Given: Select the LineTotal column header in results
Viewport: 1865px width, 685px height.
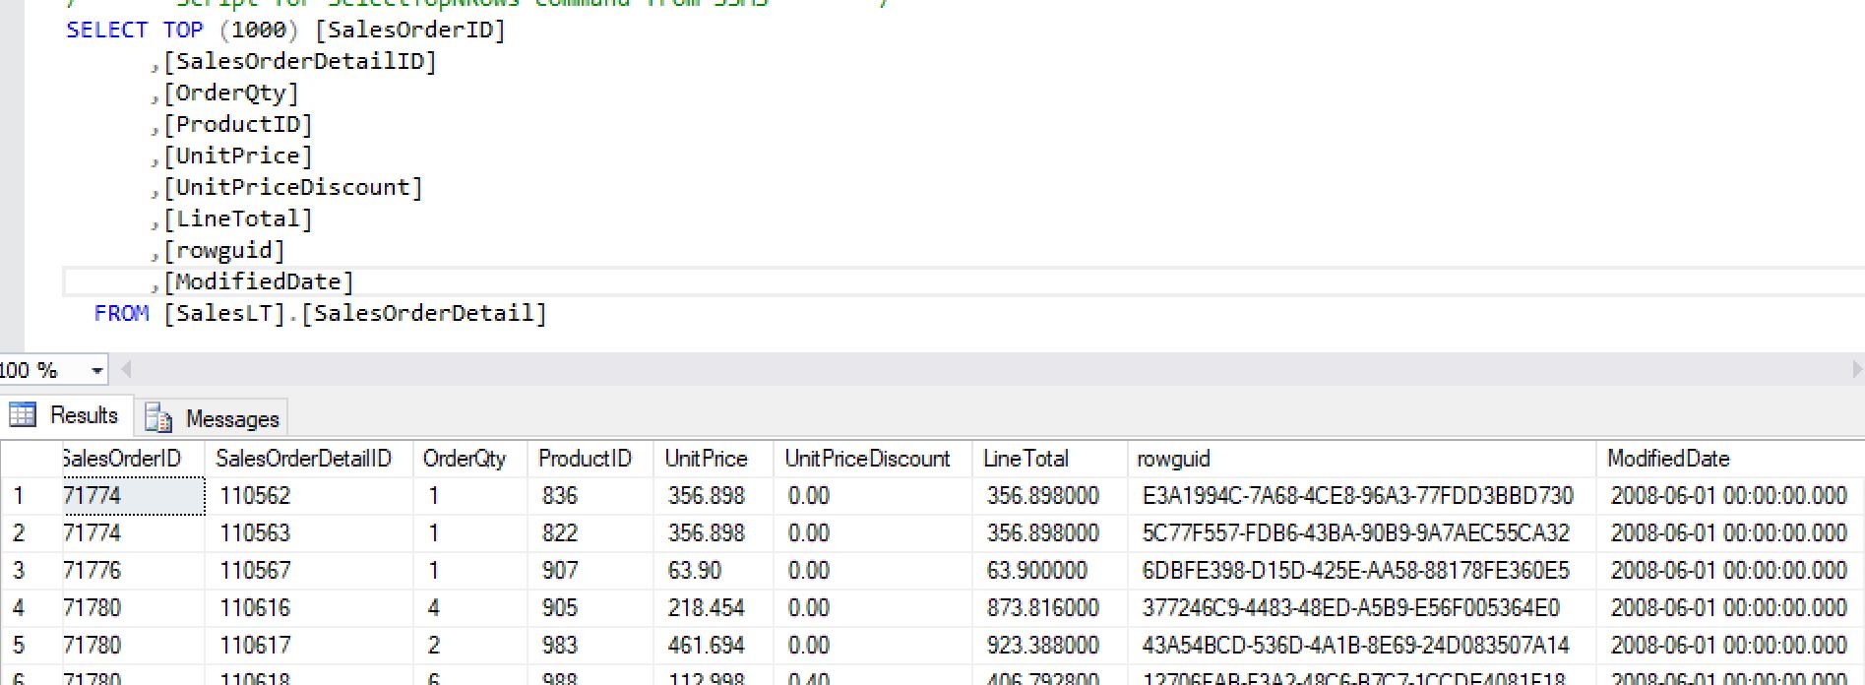Looking at the screenshot, I should (1050, 459).
